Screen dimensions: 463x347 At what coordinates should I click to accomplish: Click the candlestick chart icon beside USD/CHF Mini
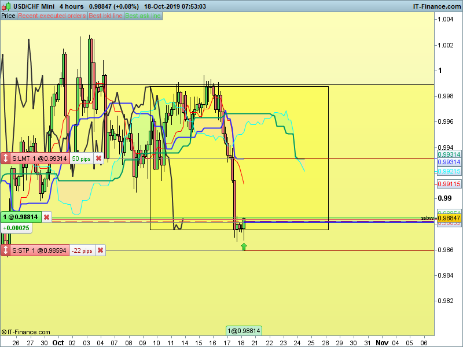(x=6, y=6)
